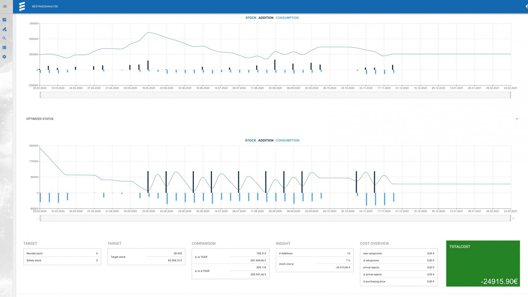
Task: Click the green TOTALCOST card
Action: pyautogui.click(x=483, y=263)
